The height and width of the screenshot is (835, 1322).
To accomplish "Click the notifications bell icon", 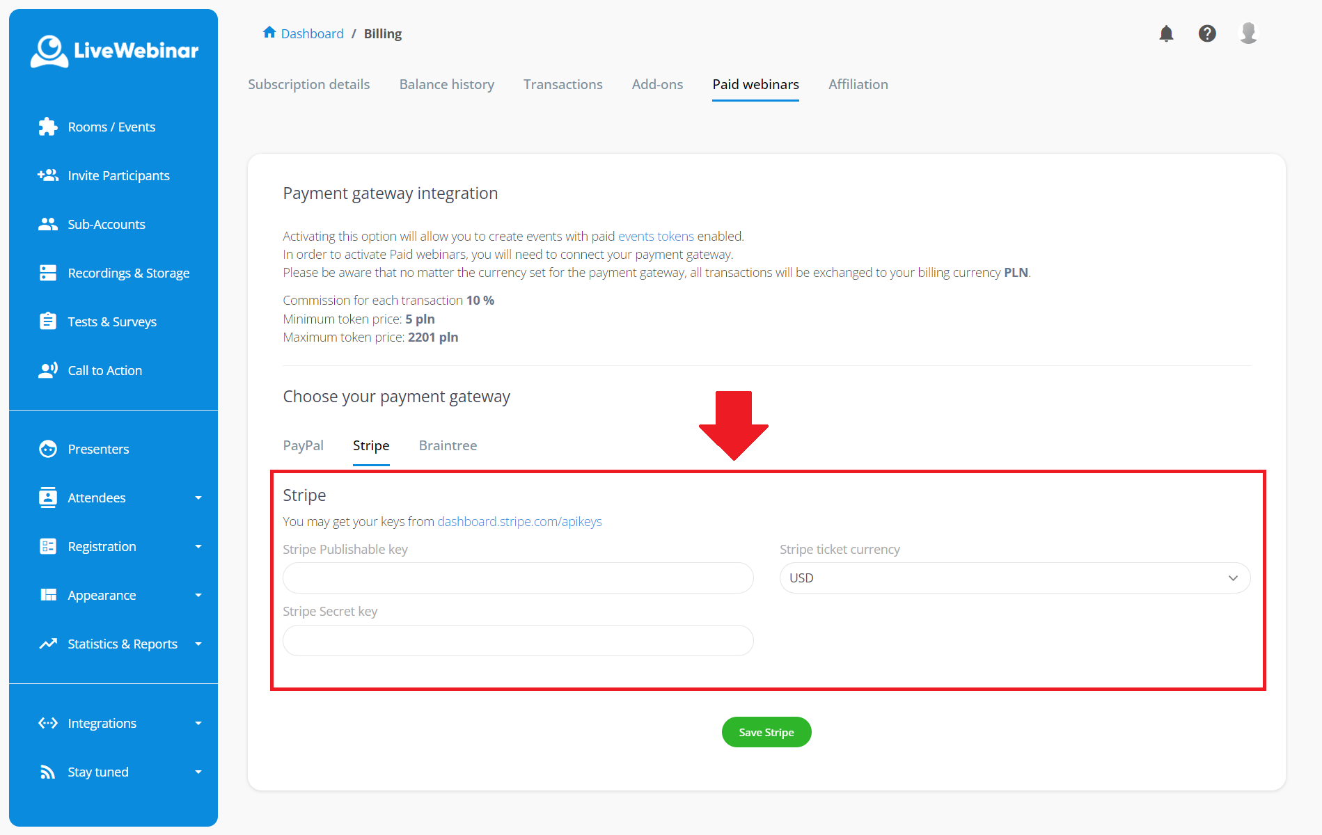I will [x=1166, y=33].
